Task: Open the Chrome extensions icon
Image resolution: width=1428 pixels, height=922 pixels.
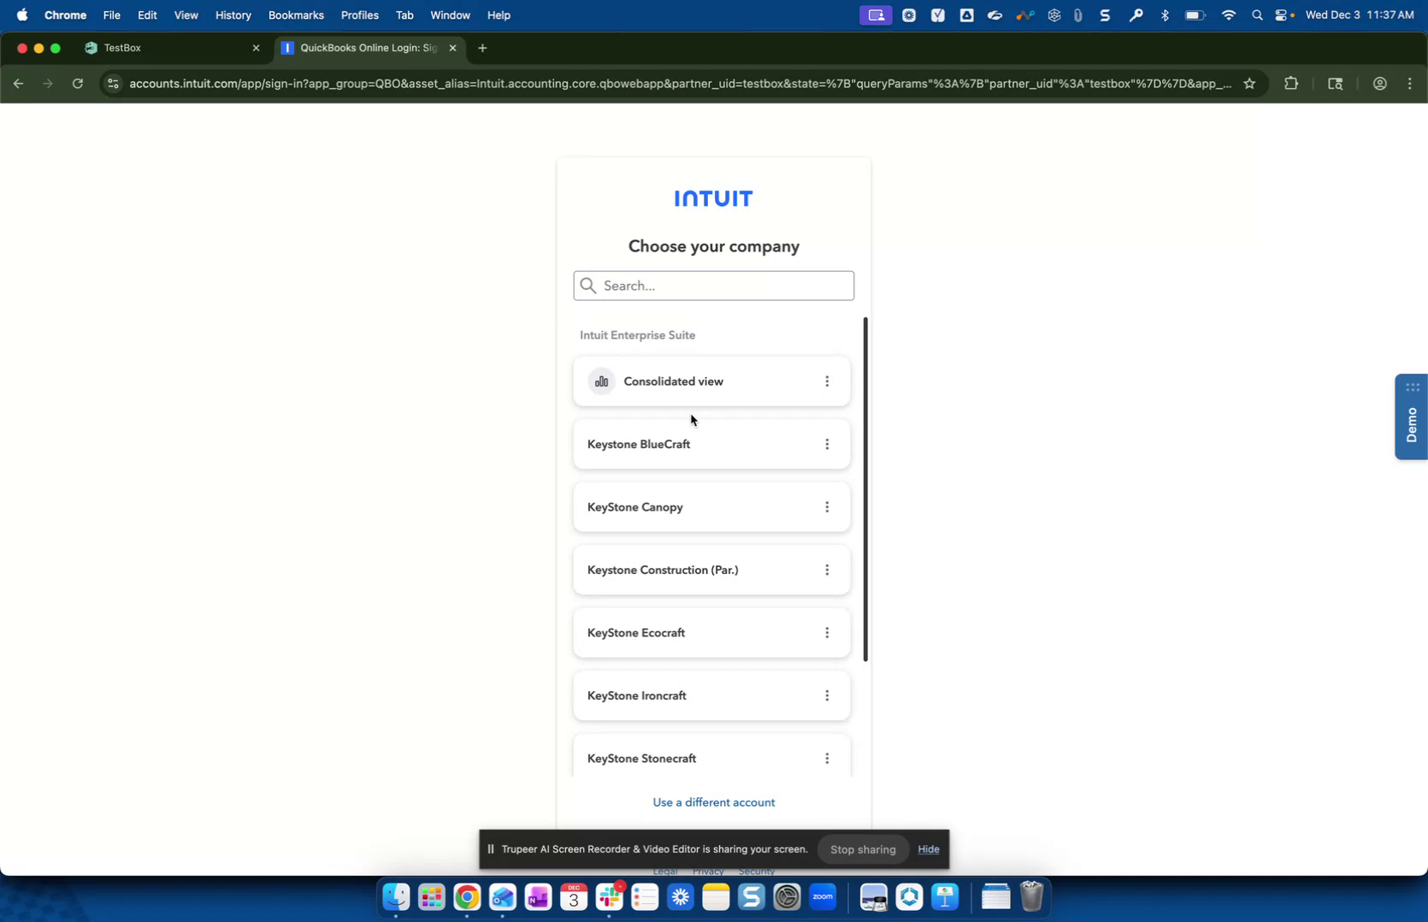Action: [1291, 83]
